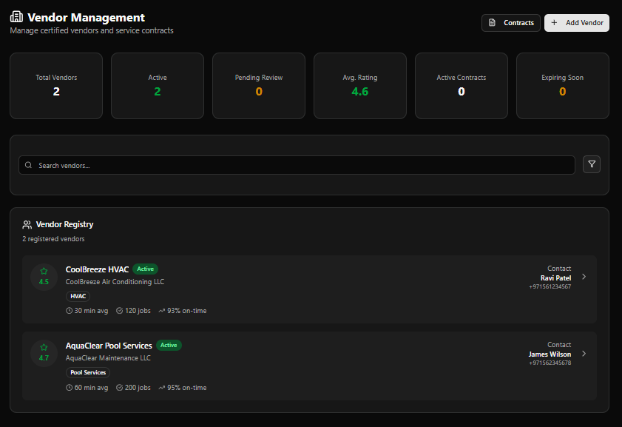The image size is (622, 427).
Task: Click the 4.5 rating value
Action: (44, 282)
